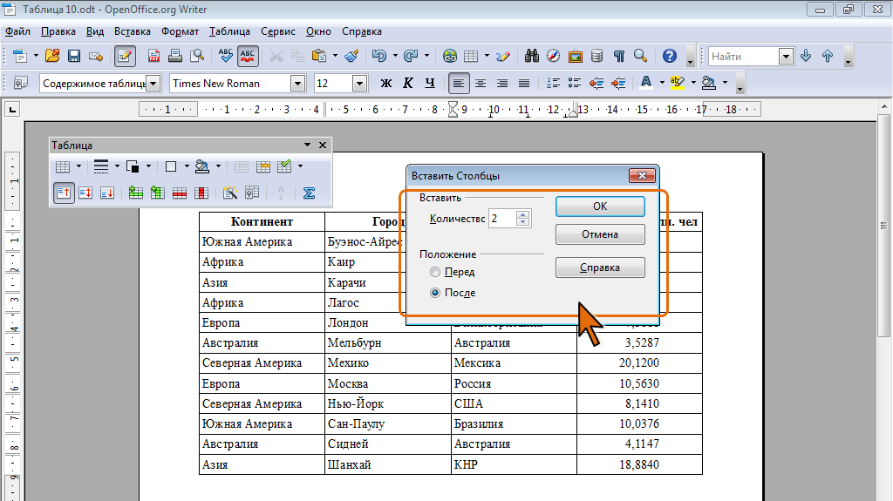
Task: Click the Format Paintbrush icon
Action: (x=352, y=56)
